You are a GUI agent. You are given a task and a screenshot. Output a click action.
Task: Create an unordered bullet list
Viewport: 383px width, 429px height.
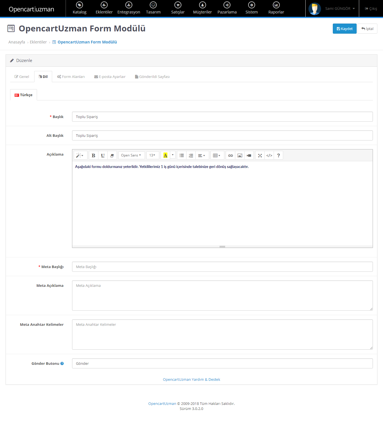[x=182, y=155]
